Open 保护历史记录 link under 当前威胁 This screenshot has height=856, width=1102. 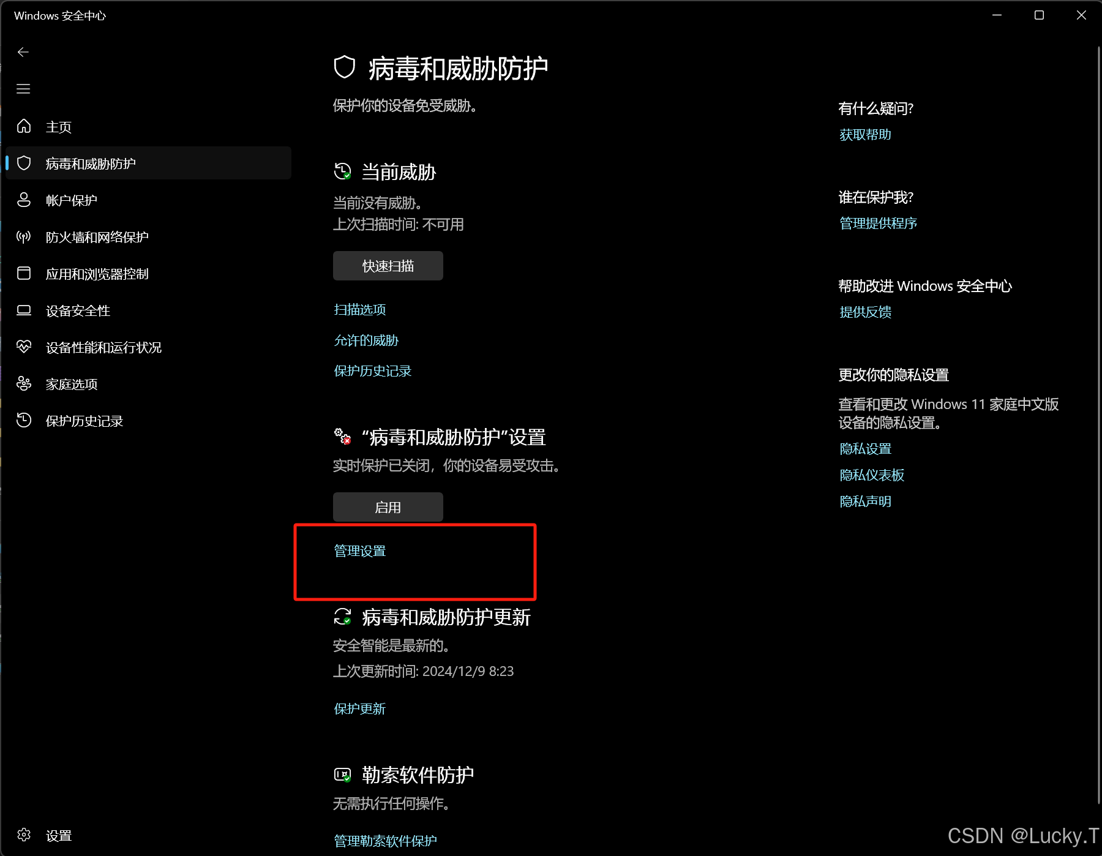[373, 371]
